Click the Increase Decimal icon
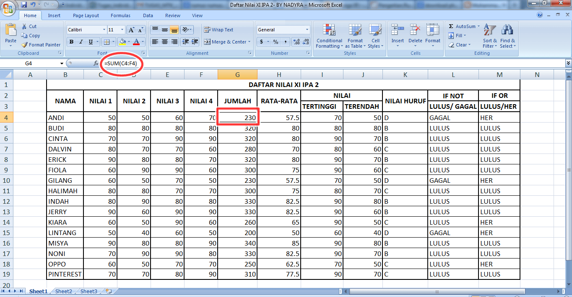This screenshot has height=297, width=572. pos(296,42)
